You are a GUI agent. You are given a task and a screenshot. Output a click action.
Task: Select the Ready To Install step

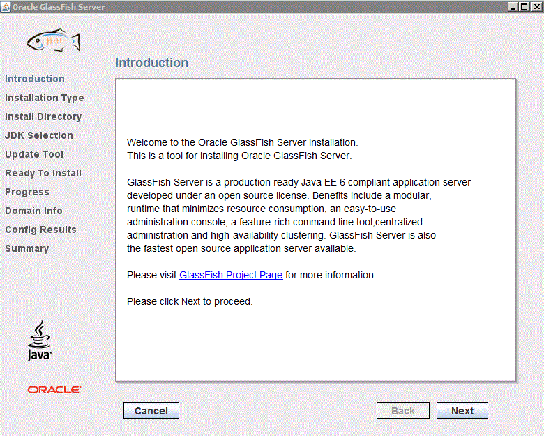point(43,173)
